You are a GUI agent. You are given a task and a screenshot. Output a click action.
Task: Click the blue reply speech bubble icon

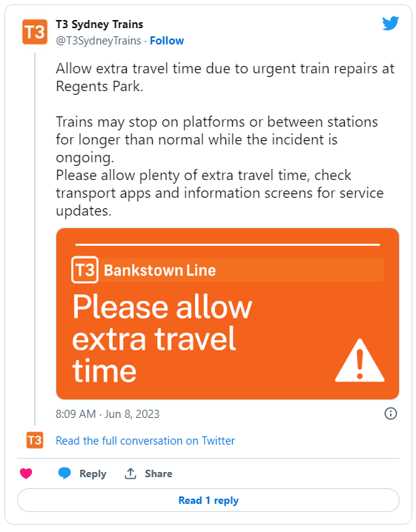pos(65,473)
